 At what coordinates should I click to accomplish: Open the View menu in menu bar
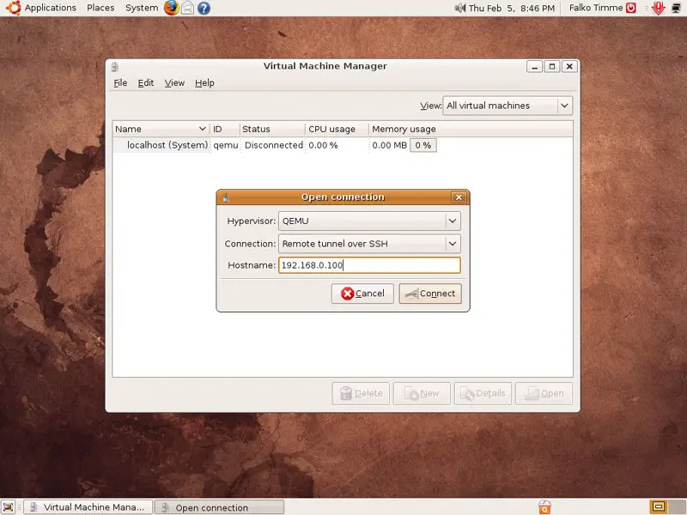pyautogui.click(x=174, y=82)
